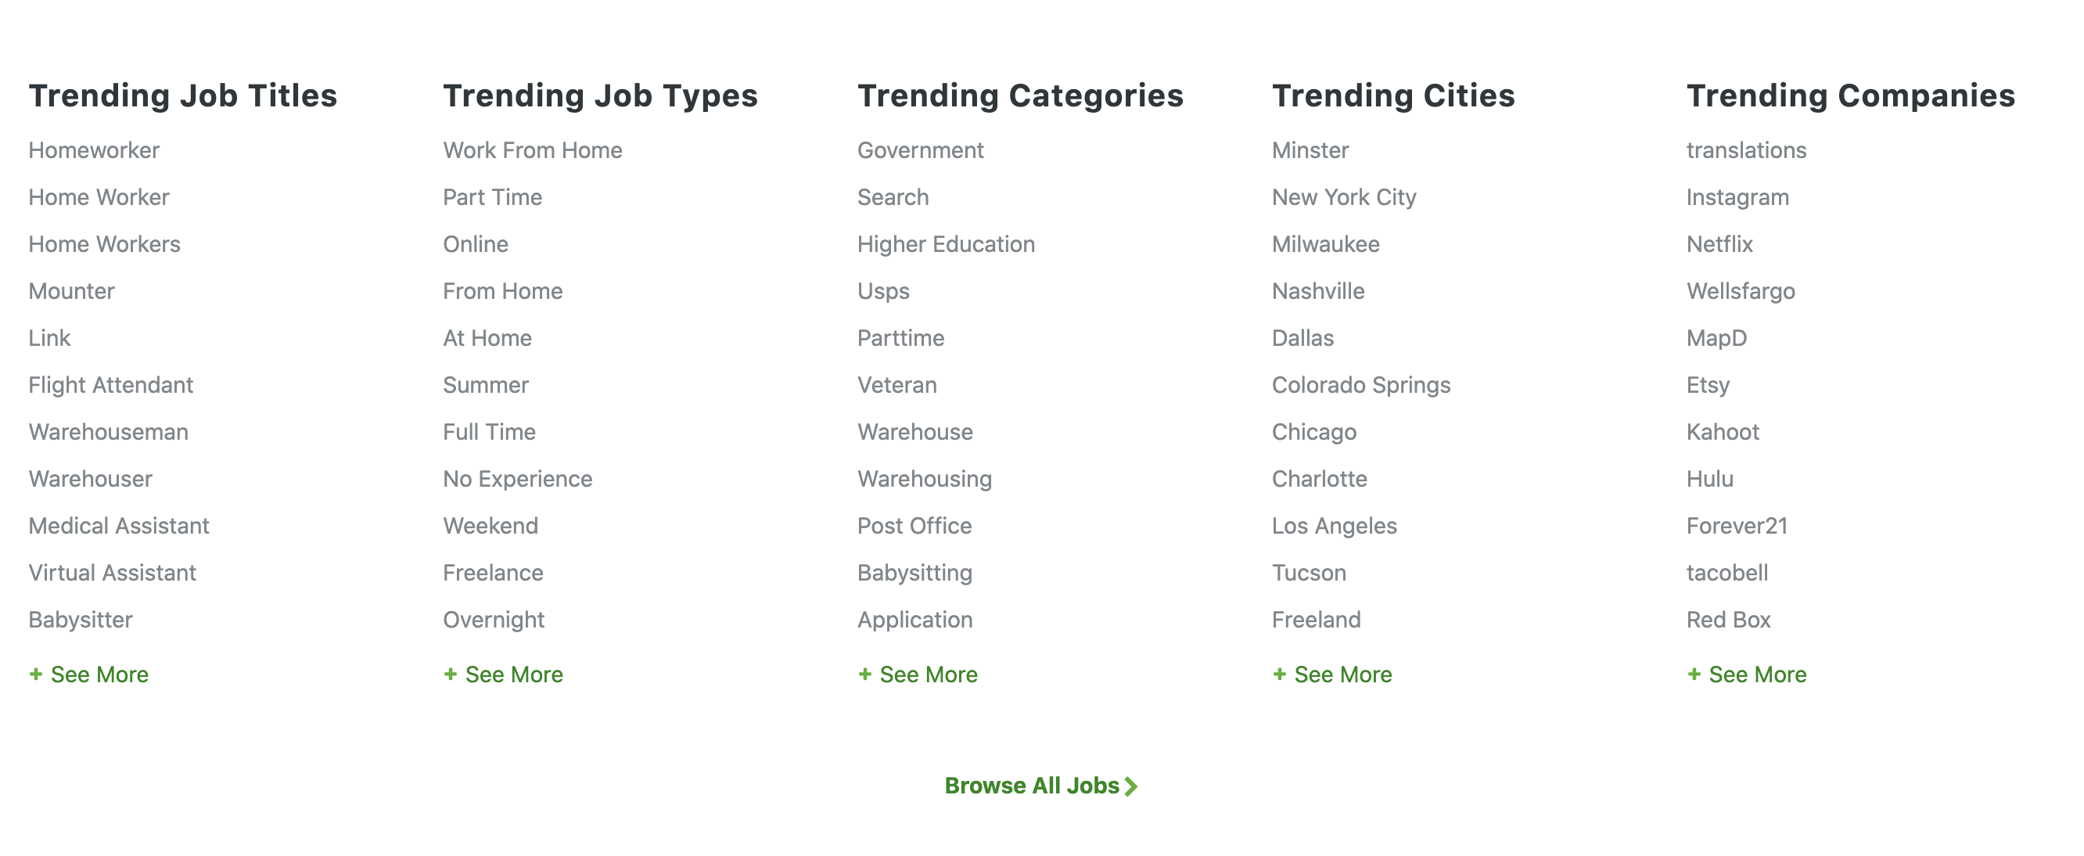This screenshot has width=2084, height=856.
Task: Select the Part Time job type
Action: tap(492, 196)
